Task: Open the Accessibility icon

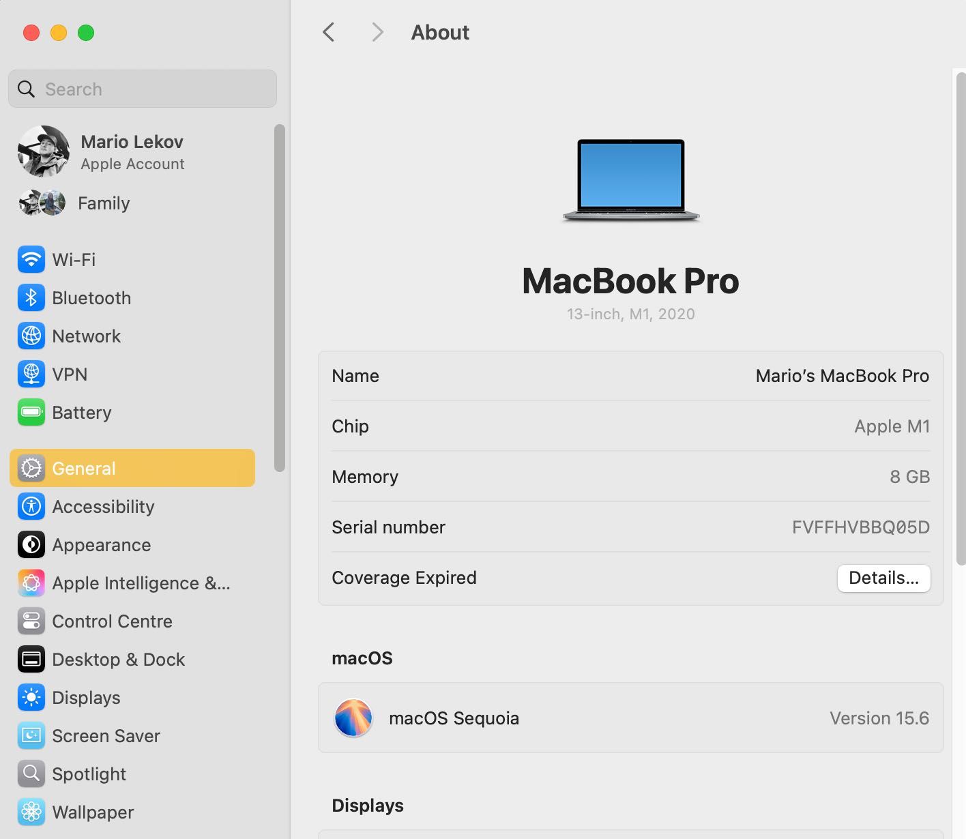Action: pos(31,507)
